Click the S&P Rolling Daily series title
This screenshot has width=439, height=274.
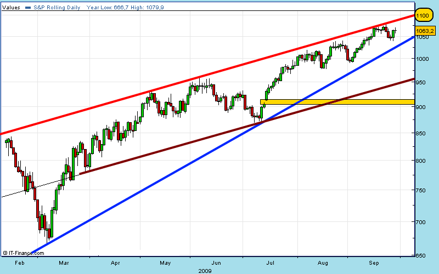click(56, 8)
